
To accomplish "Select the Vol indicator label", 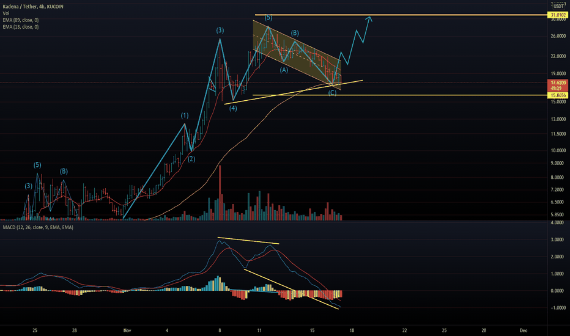I will click(x=6, y=13).
